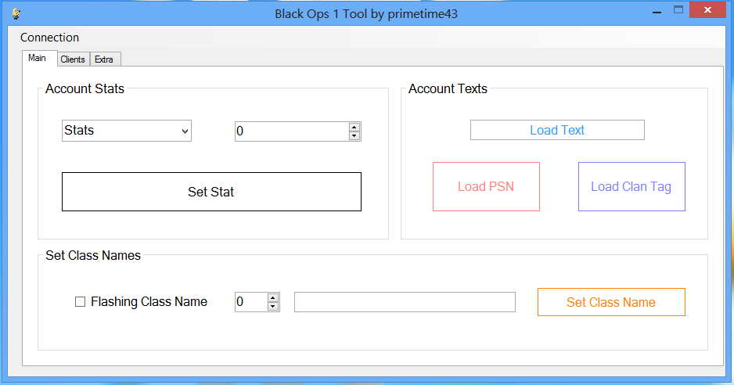Image resolution: width=734 pixels, height=385 pixels.
Task: Enable the Flashing Class Name checkbox
Action: tap(81, 301)
